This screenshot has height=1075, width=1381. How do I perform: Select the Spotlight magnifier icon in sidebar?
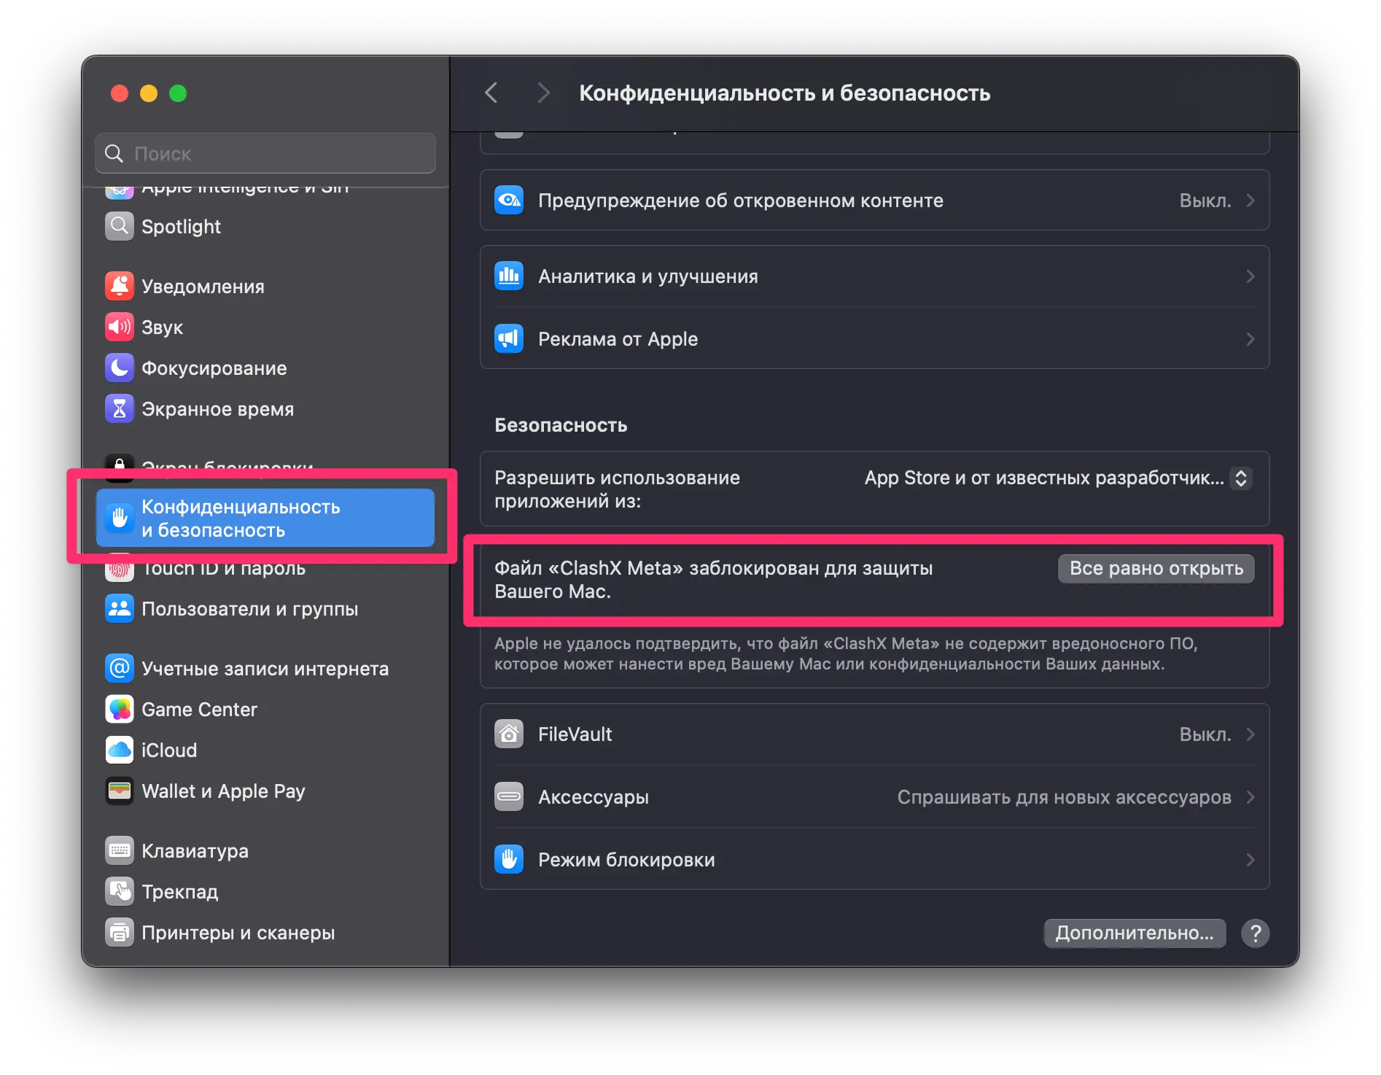(x=119, y=226)
